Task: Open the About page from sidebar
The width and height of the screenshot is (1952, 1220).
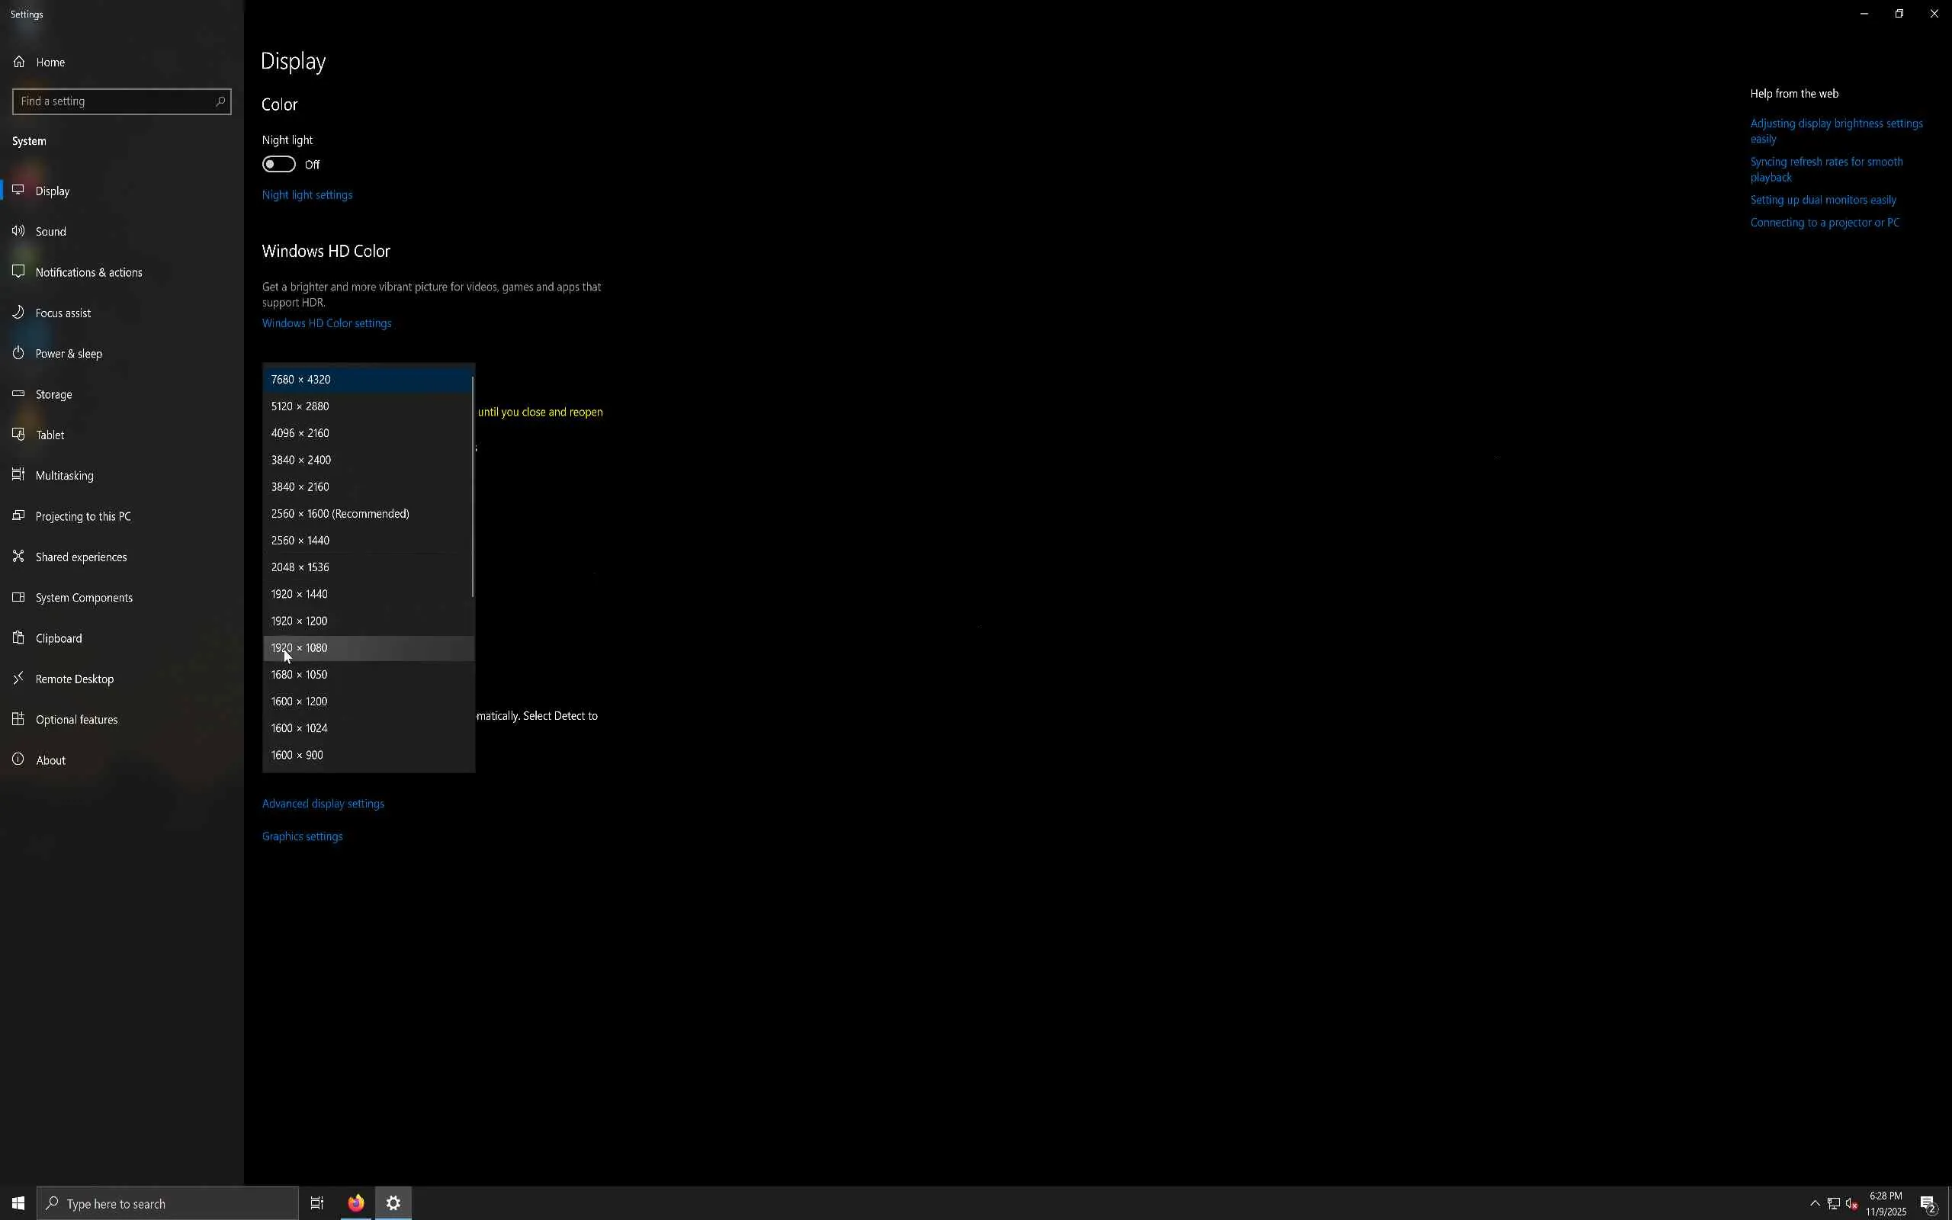Action: coord(51,760)
